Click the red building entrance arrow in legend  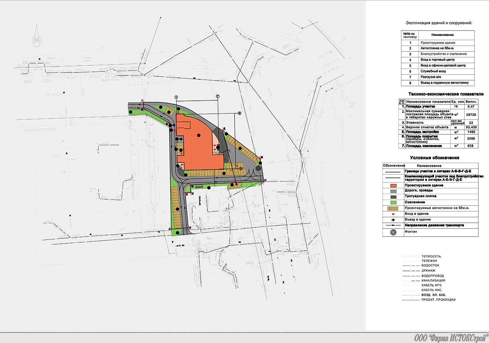tap(393, 214)
